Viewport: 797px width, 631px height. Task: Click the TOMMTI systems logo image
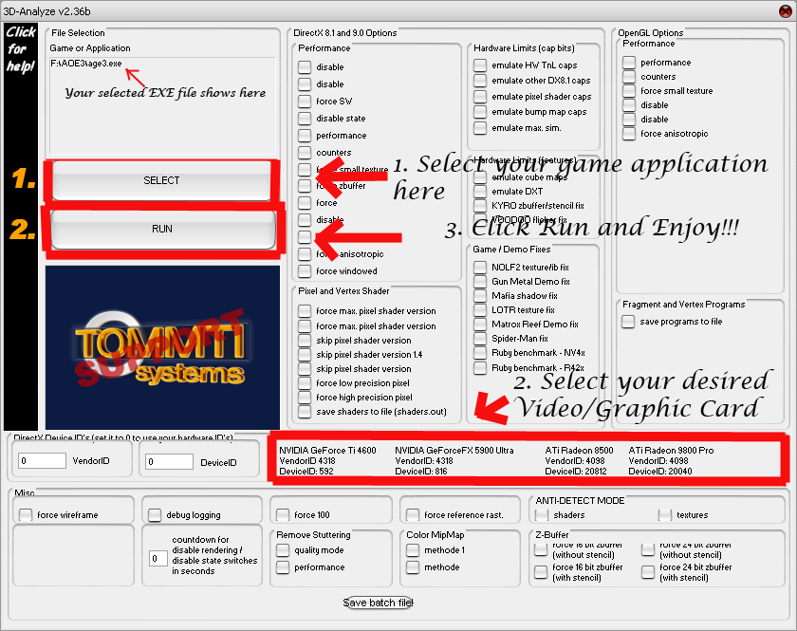click(162, 347)
